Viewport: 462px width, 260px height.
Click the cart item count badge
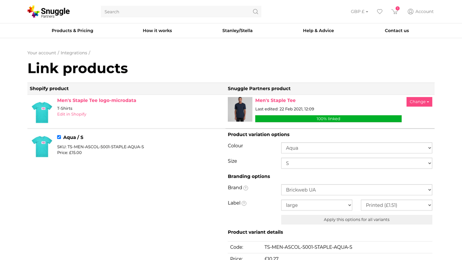pyautogui.click(x=397, y=8)
